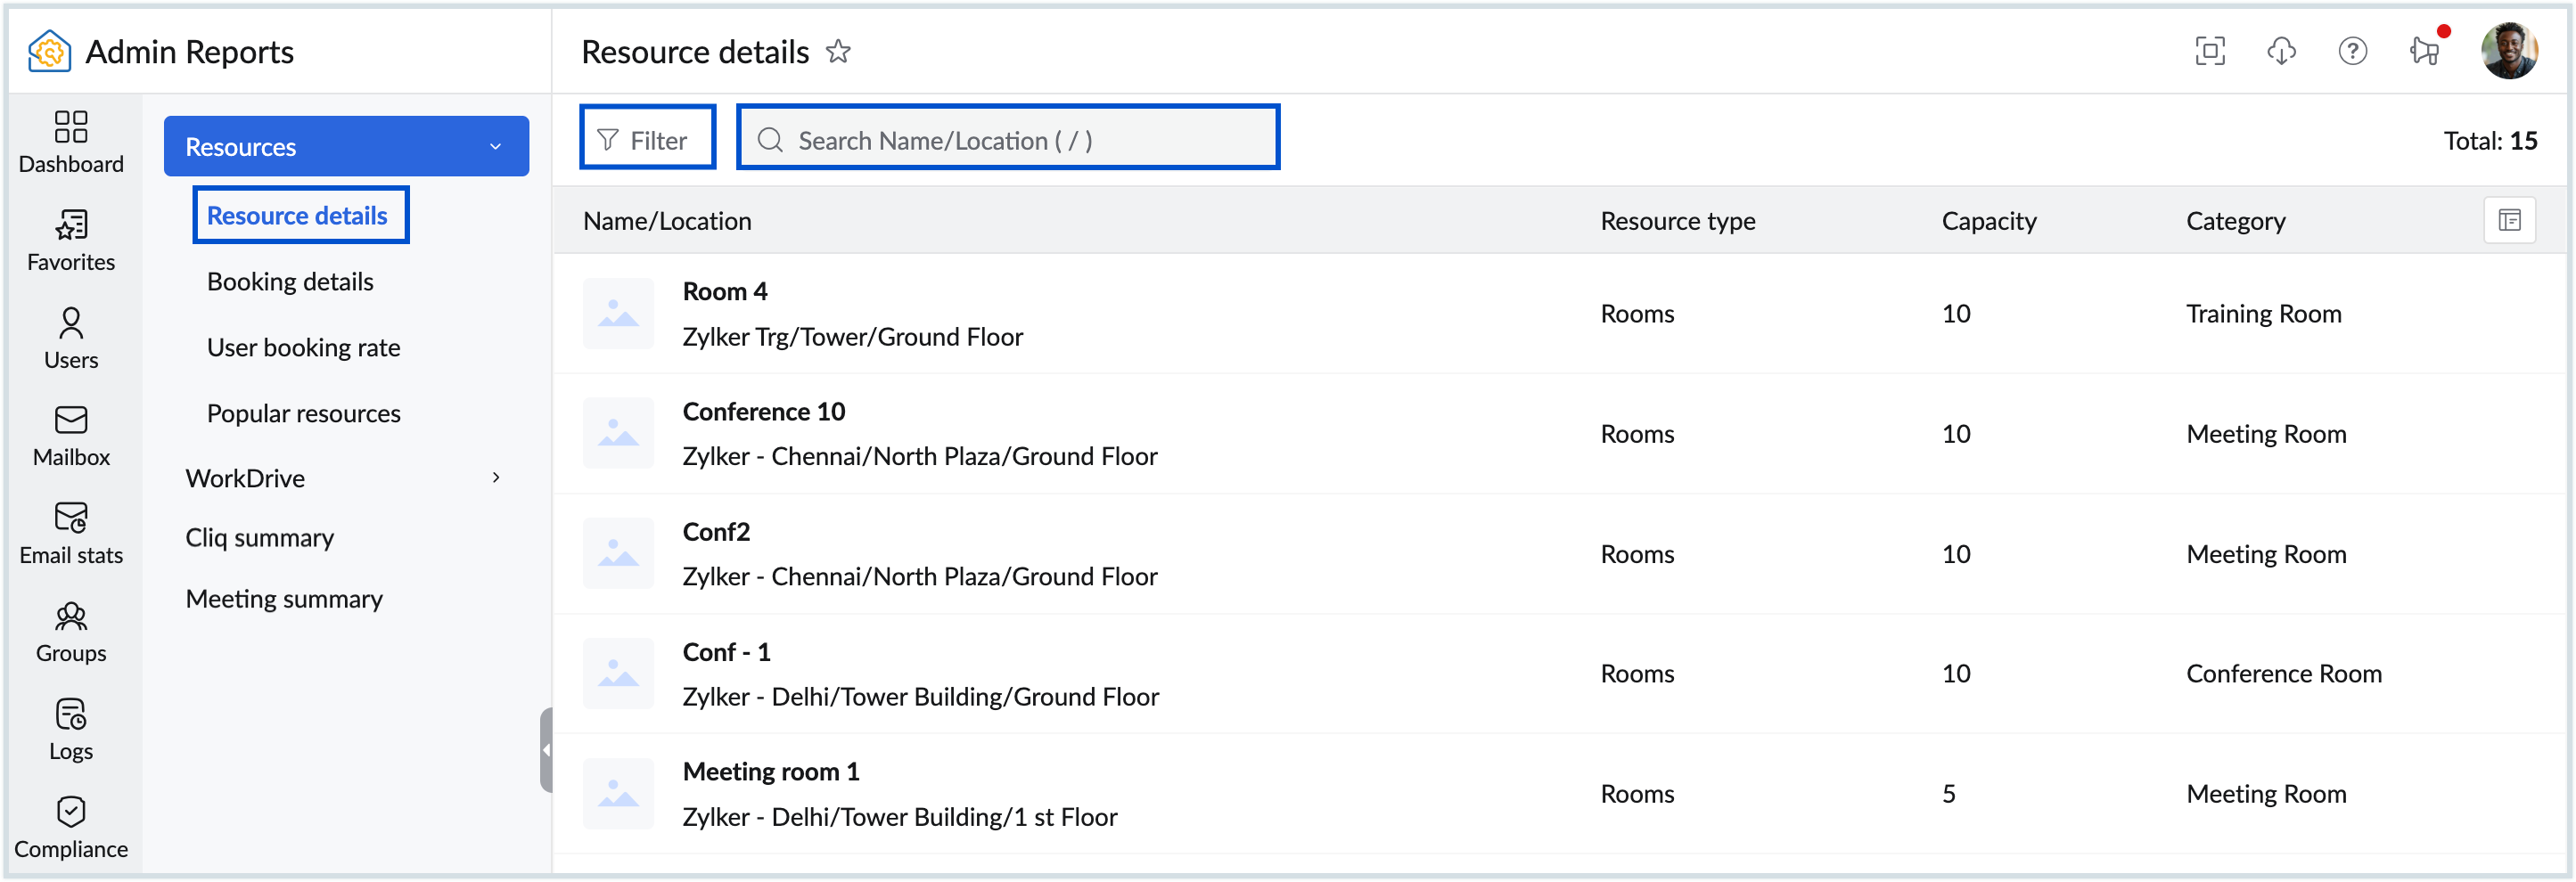Click the export download cloud icon
Screen dimensions: 2576x882
coord(2281,51)
